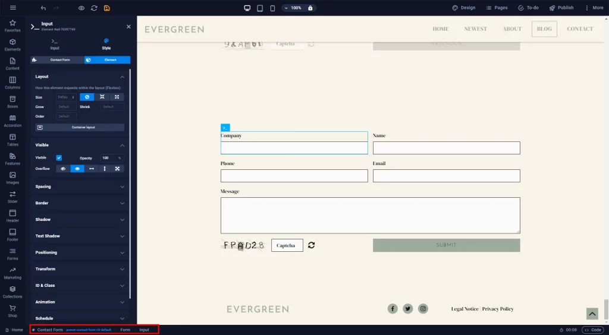Open the zoom 100% dropdown

[293, 8]
